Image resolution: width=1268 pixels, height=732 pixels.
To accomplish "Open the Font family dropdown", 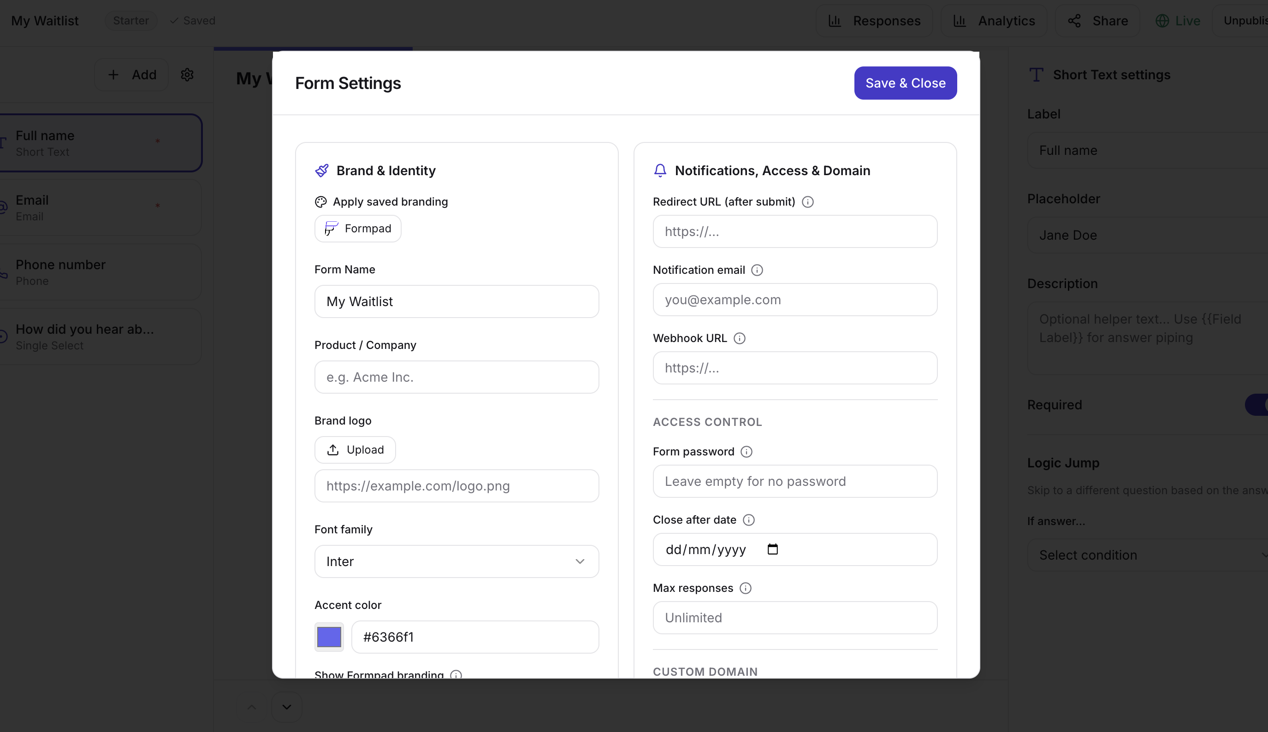I will click(x=456, y=561).
